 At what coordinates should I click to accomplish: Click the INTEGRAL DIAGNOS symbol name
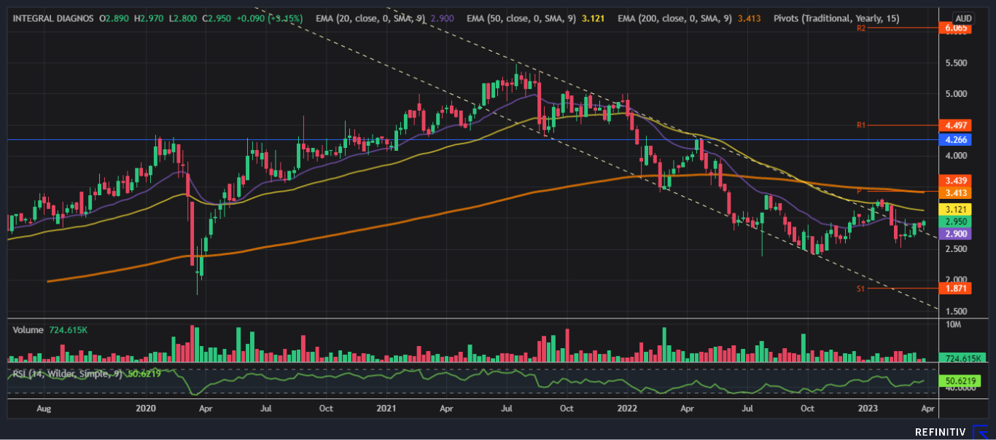point(53,17)
